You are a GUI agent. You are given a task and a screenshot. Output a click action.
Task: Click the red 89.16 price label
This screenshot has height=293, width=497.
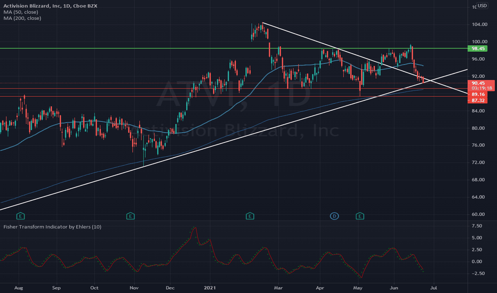pyautogui.click(x=478, y=94)
